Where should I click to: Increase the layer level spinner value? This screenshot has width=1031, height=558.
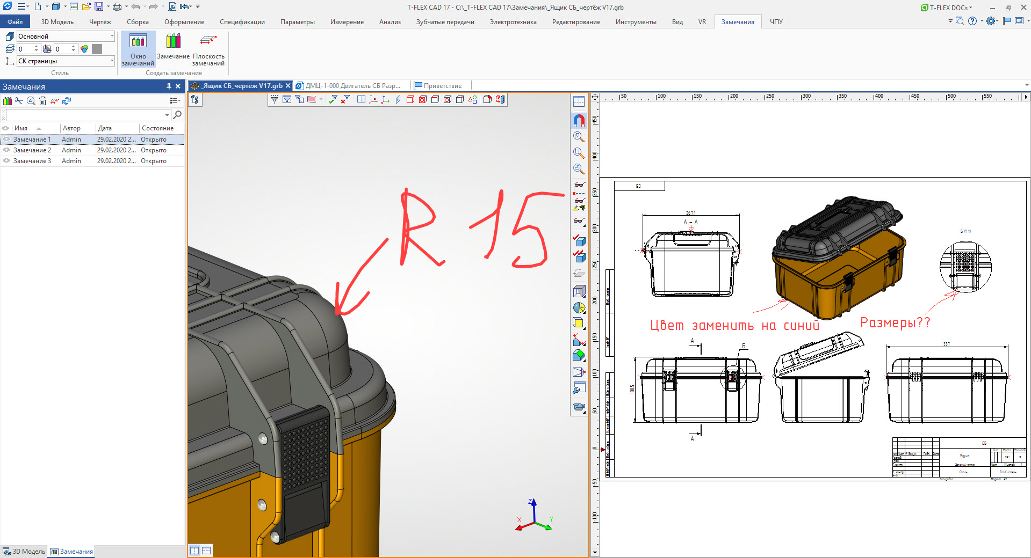37,47
